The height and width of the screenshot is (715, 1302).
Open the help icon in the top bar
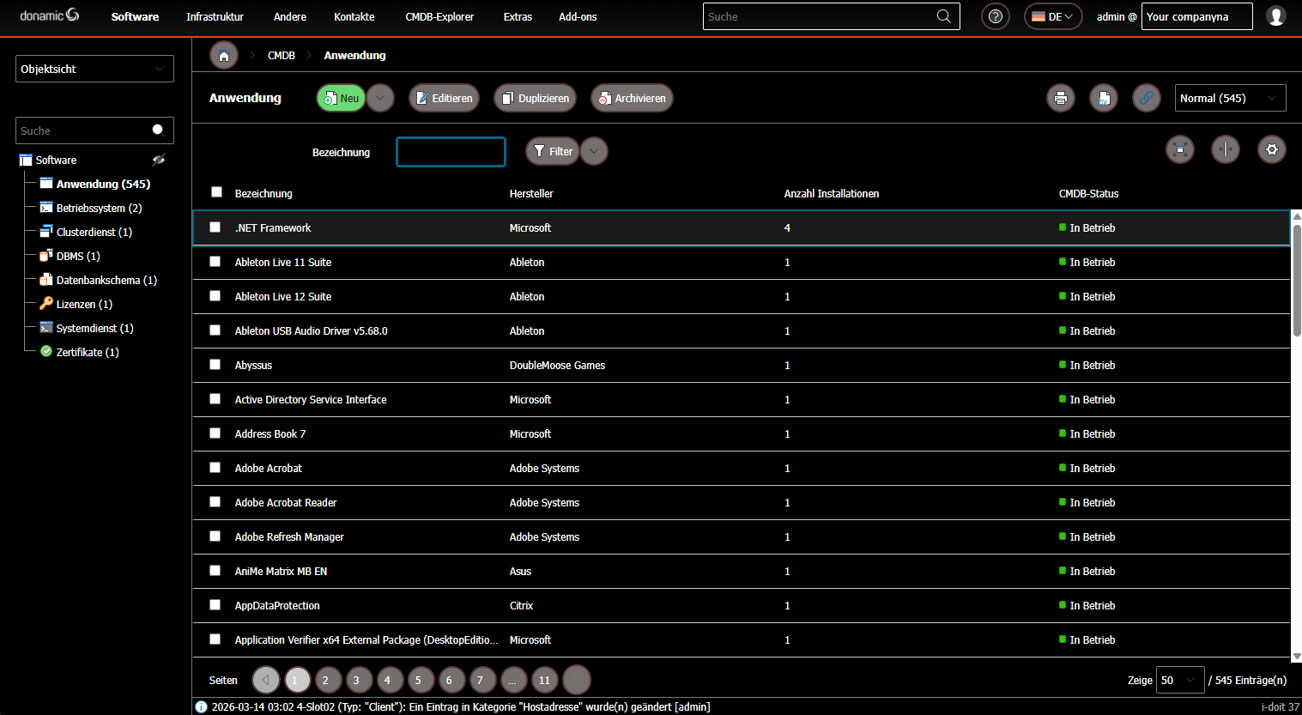click(995, 16)
